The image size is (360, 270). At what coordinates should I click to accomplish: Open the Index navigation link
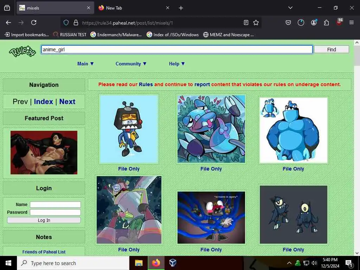coord(43,102)
